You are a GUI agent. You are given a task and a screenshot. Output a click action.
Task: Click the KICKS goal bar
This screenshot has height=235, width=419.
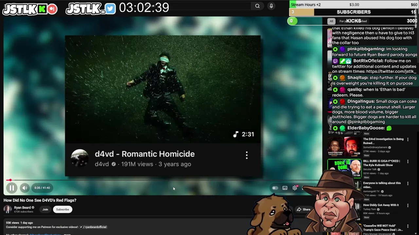tap(353, 21)
